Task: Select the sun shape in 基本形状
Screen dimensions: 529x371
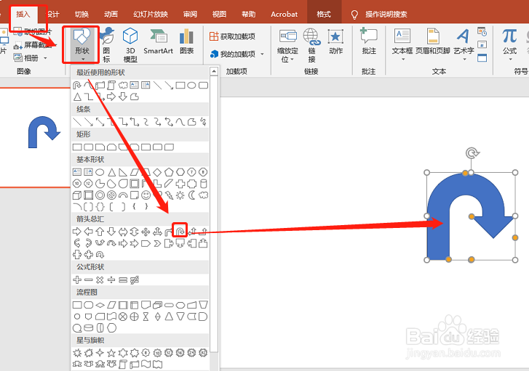Action: [180, 195]
